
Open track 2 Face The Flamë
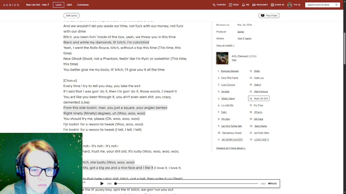(x=229, y=78)
